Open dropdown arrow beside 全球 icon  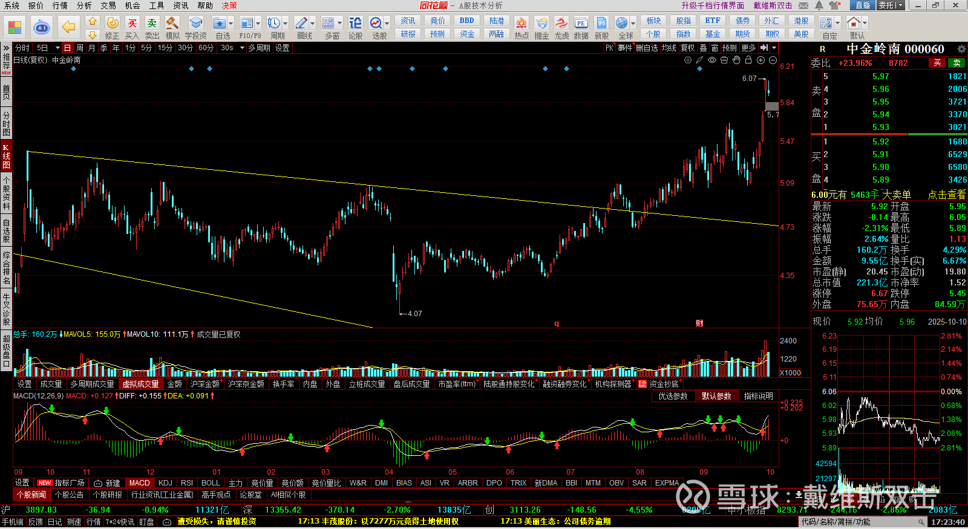(632, 24)
